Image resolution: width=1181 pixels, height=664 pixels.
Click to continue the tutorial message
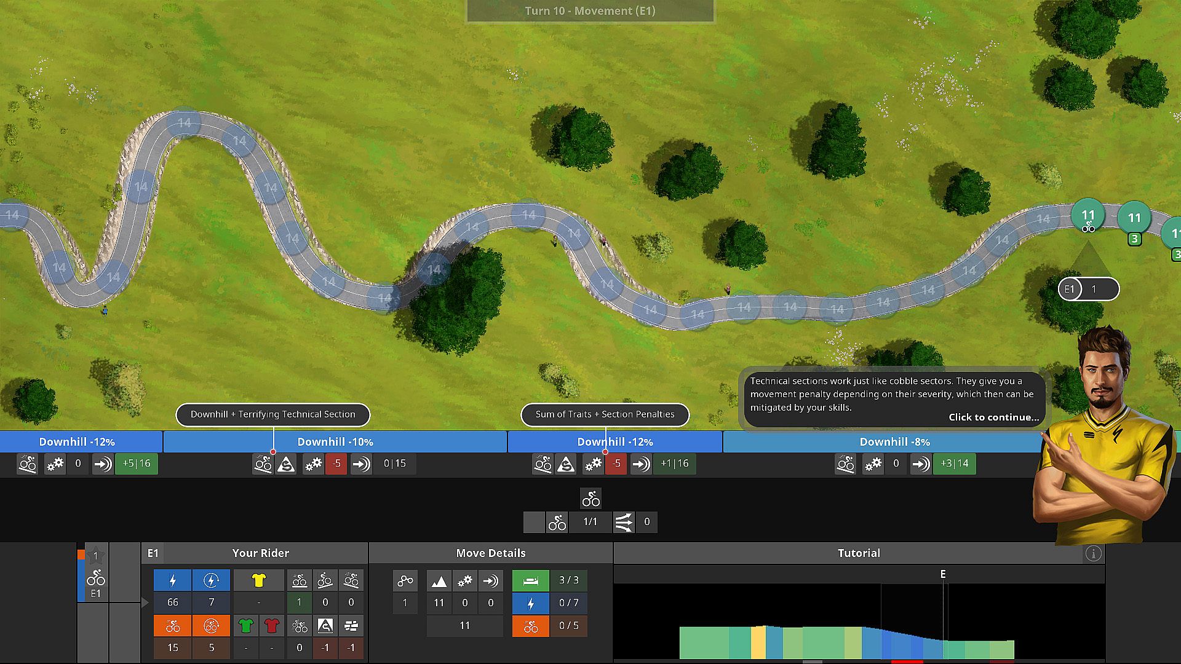click(x=993, y=417)
